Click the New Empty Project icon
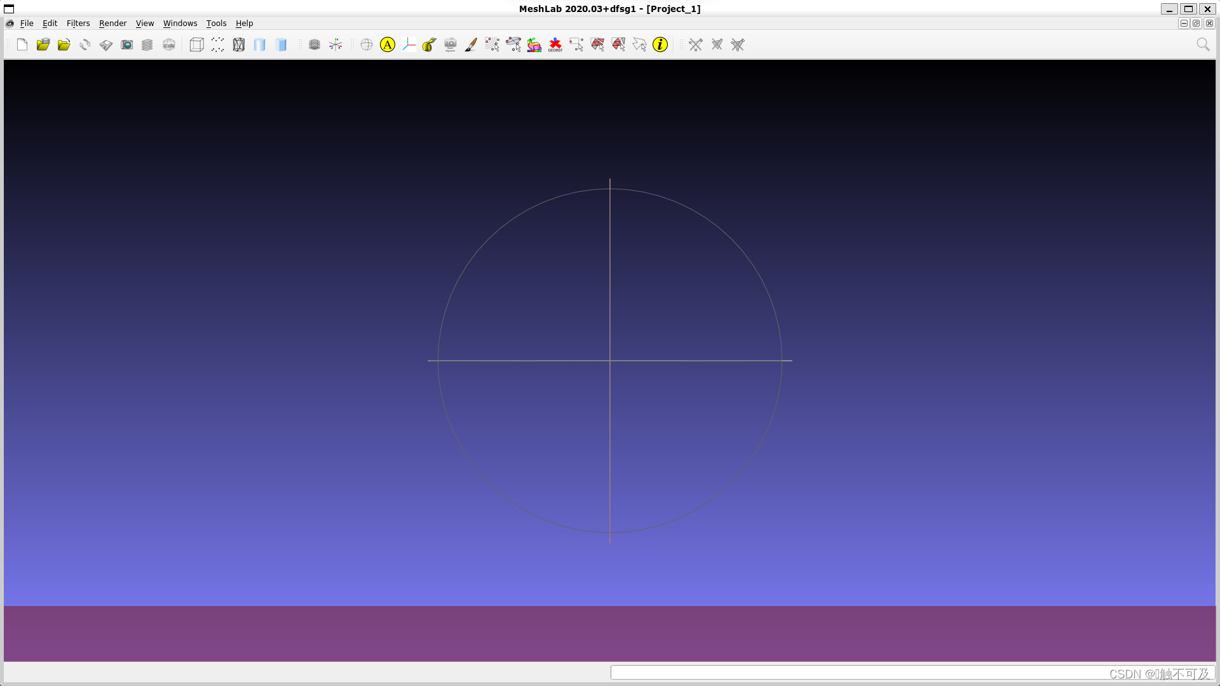 (x=22, y=44)
